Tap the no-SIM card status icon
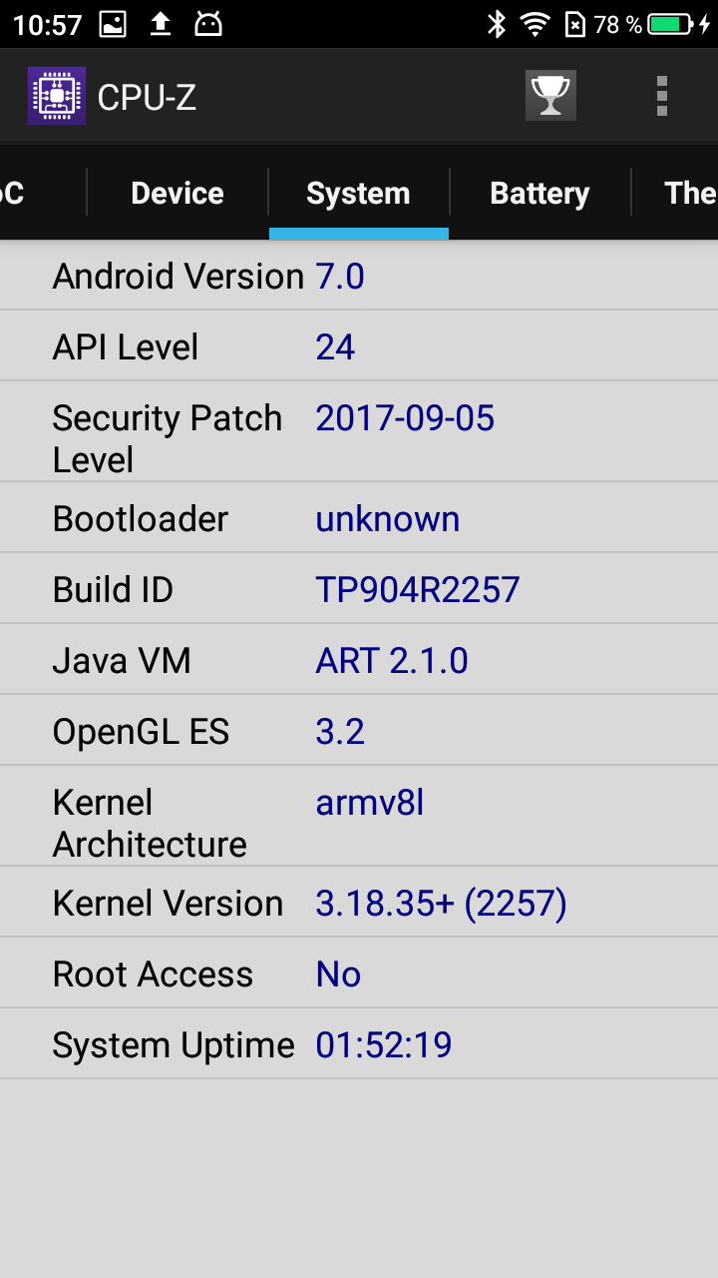 tap(575, 24)
